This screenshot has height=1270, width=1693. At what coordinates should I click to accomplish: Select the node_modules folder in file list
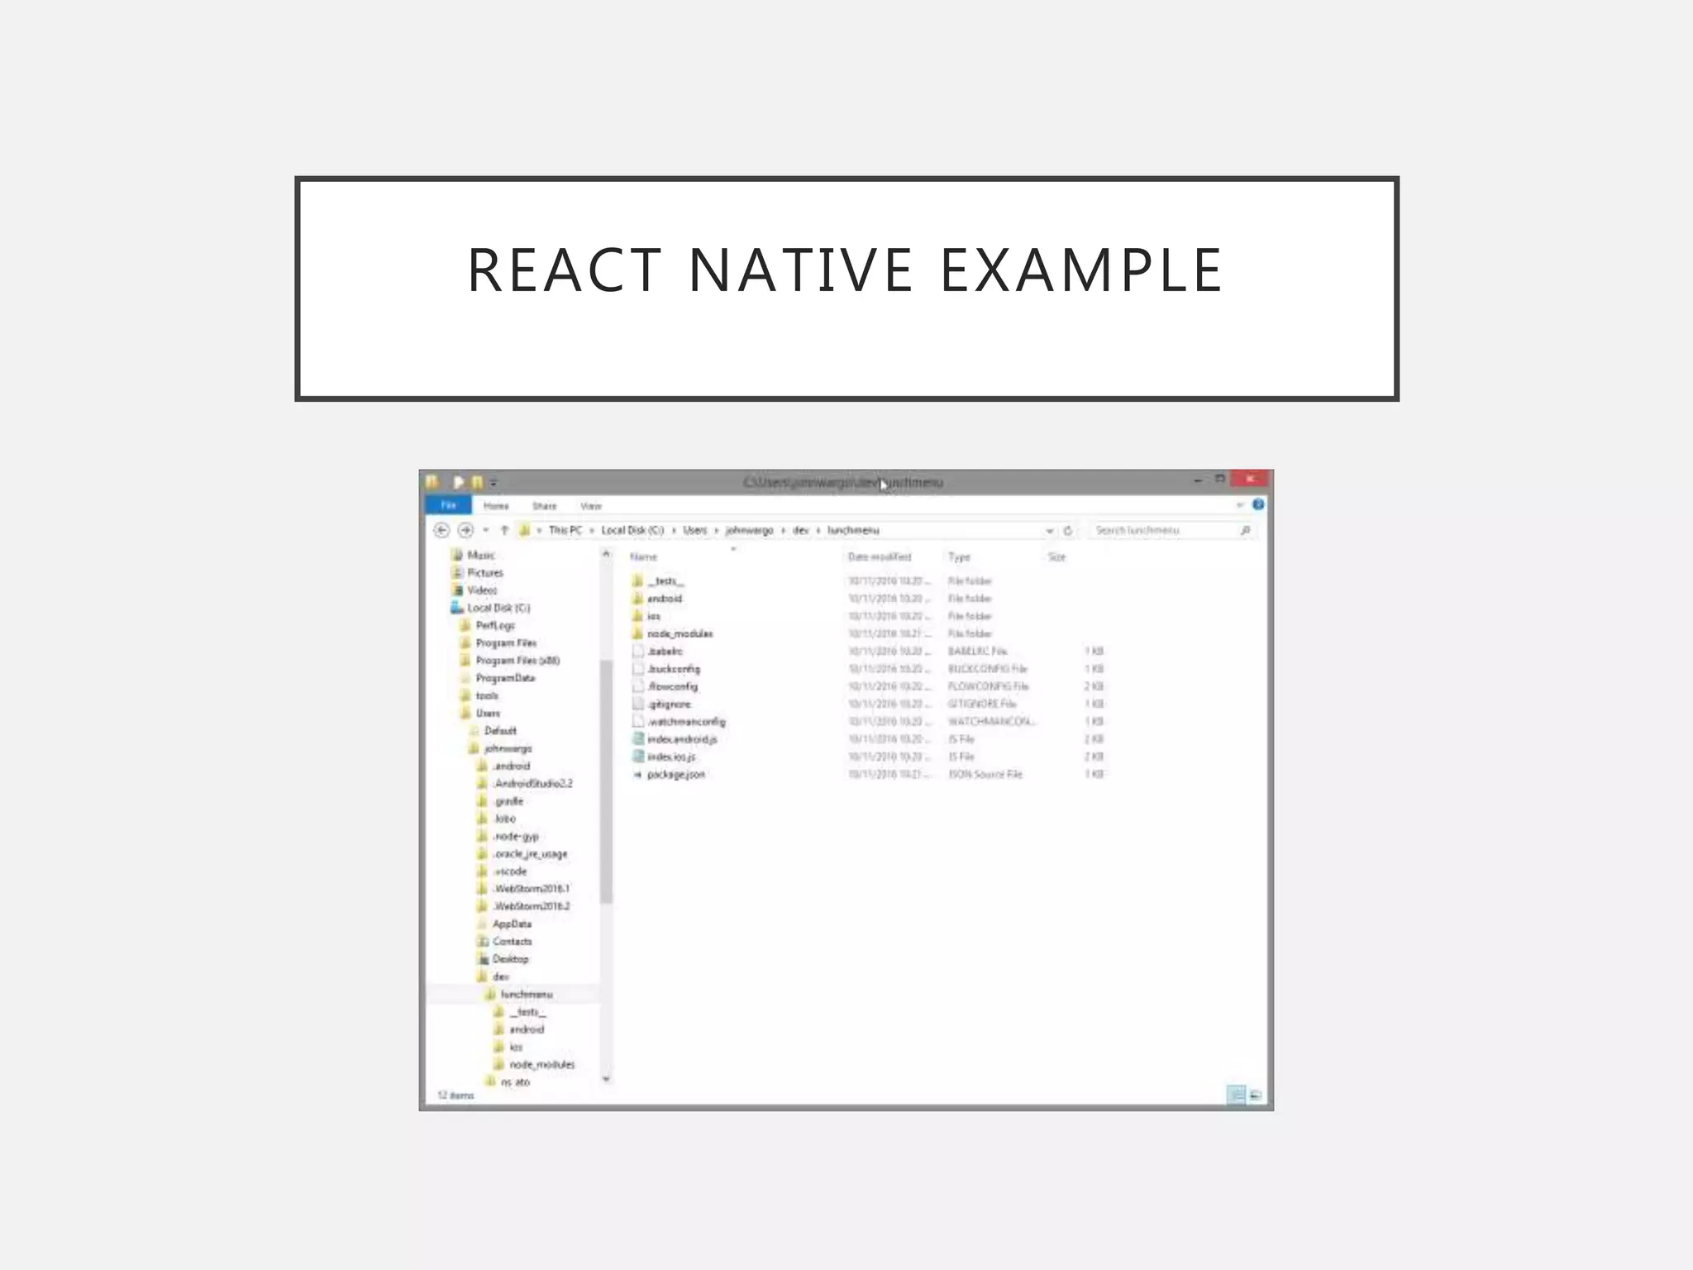click(x=679, y=633)
